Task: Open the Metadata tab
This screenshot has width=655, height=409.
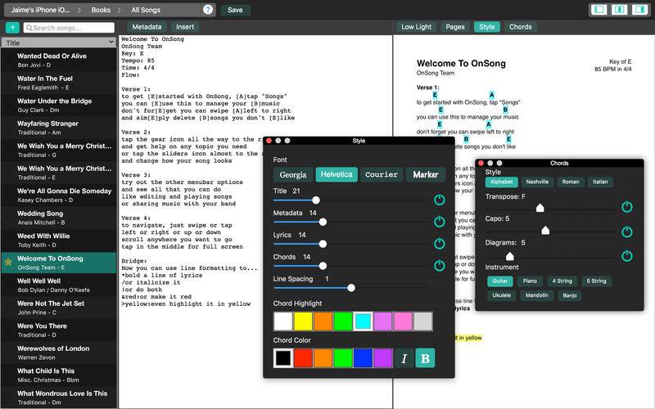Action: (147, 27)
